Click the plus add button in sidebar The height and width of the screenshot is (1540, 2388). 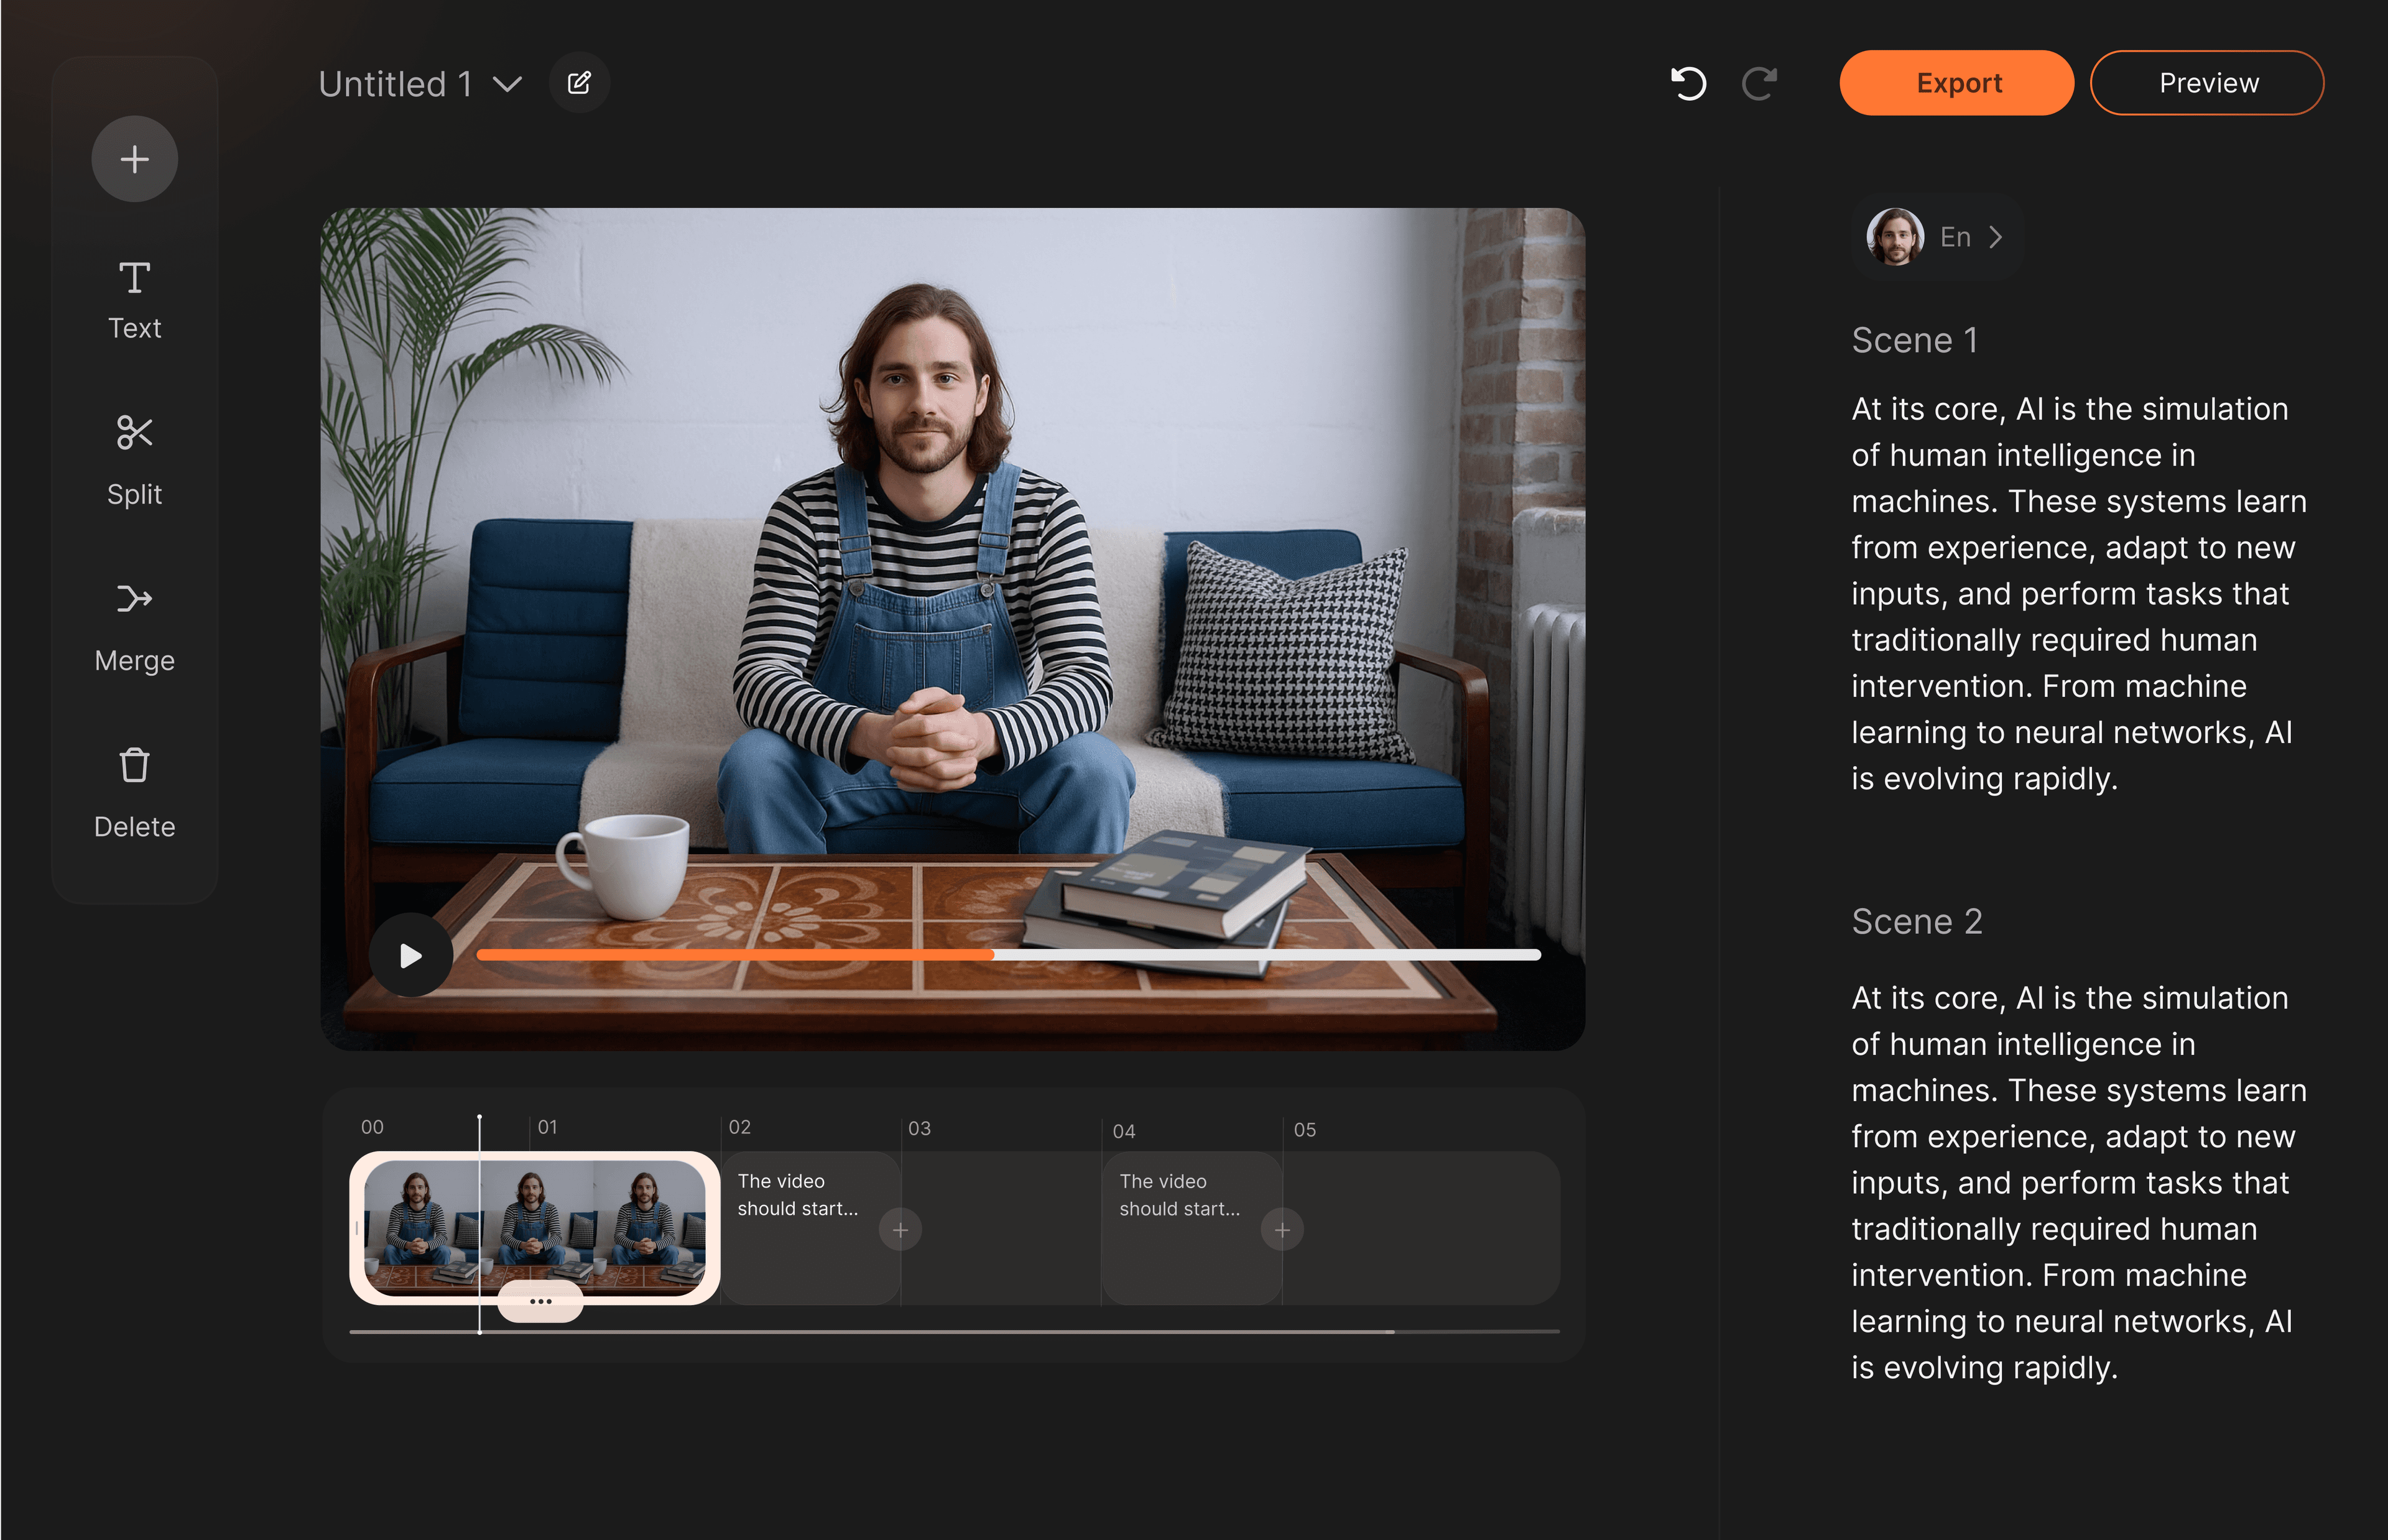pos(134,159)
